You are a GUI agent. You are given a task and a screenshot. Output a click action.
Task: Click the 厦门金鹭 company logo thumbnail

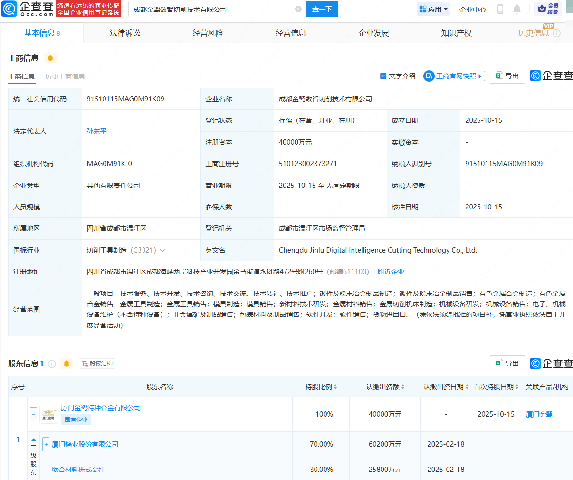pos(48,414)
